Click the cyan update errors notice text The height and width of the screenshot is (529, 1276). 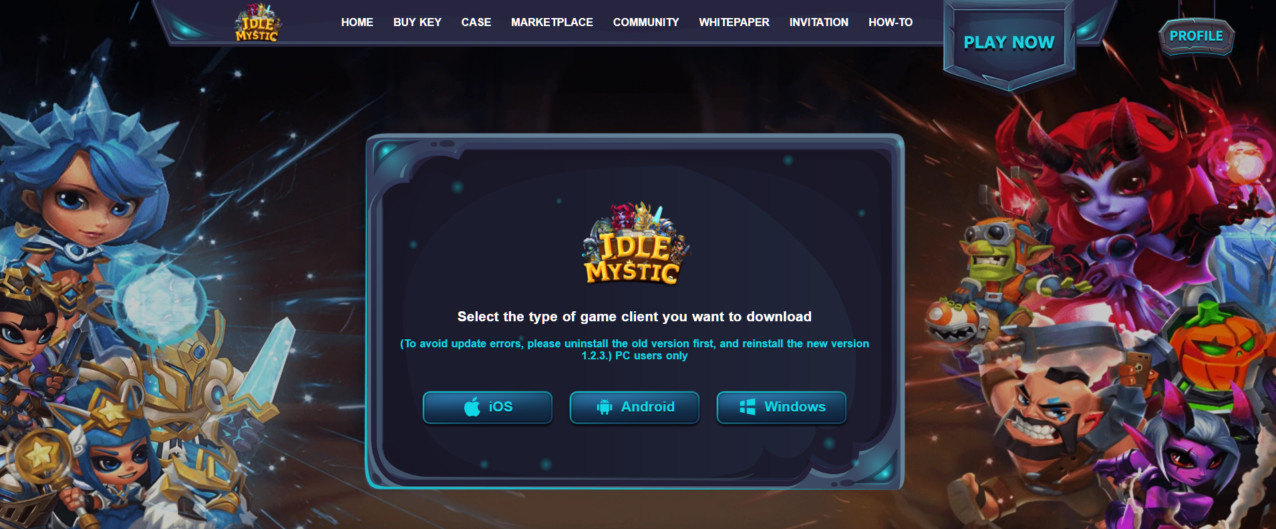[x=635, y=349]
